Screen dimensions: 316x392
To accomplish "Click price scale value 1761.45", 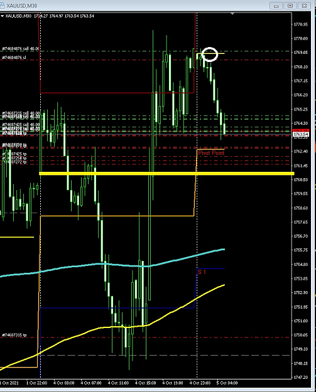I will pyautogui.click(x=301, y=166).
